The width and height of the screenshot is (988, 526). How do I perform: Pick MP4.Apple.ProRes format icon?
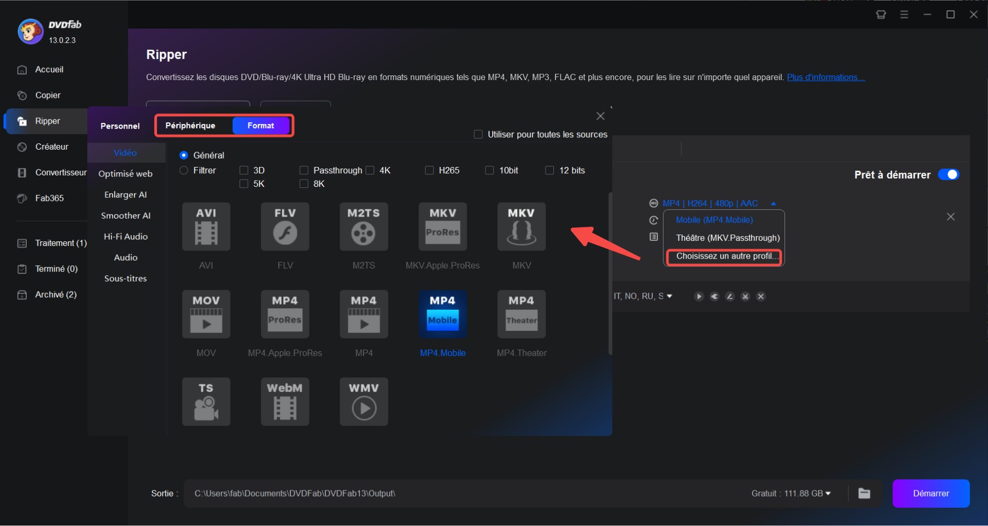coord(285,314)
